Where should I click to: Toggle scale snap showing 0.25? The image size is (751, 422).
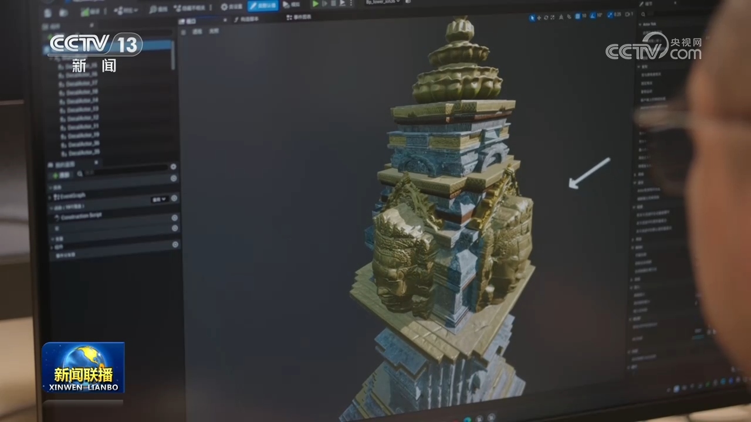[x=614, y=15]
